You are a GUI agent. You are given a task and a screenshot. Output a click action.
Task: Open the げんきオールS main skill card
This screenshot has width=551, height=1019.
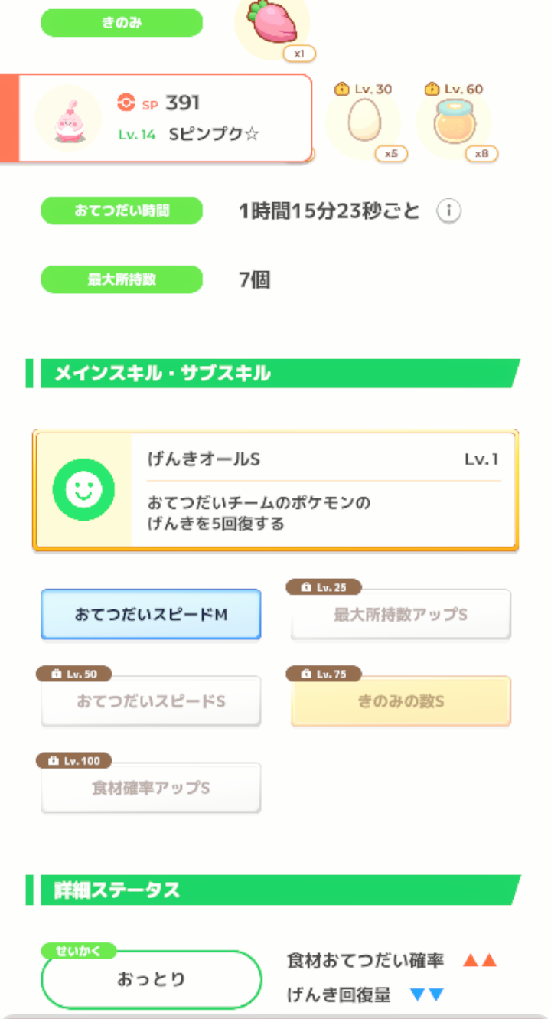coord(275,490)
